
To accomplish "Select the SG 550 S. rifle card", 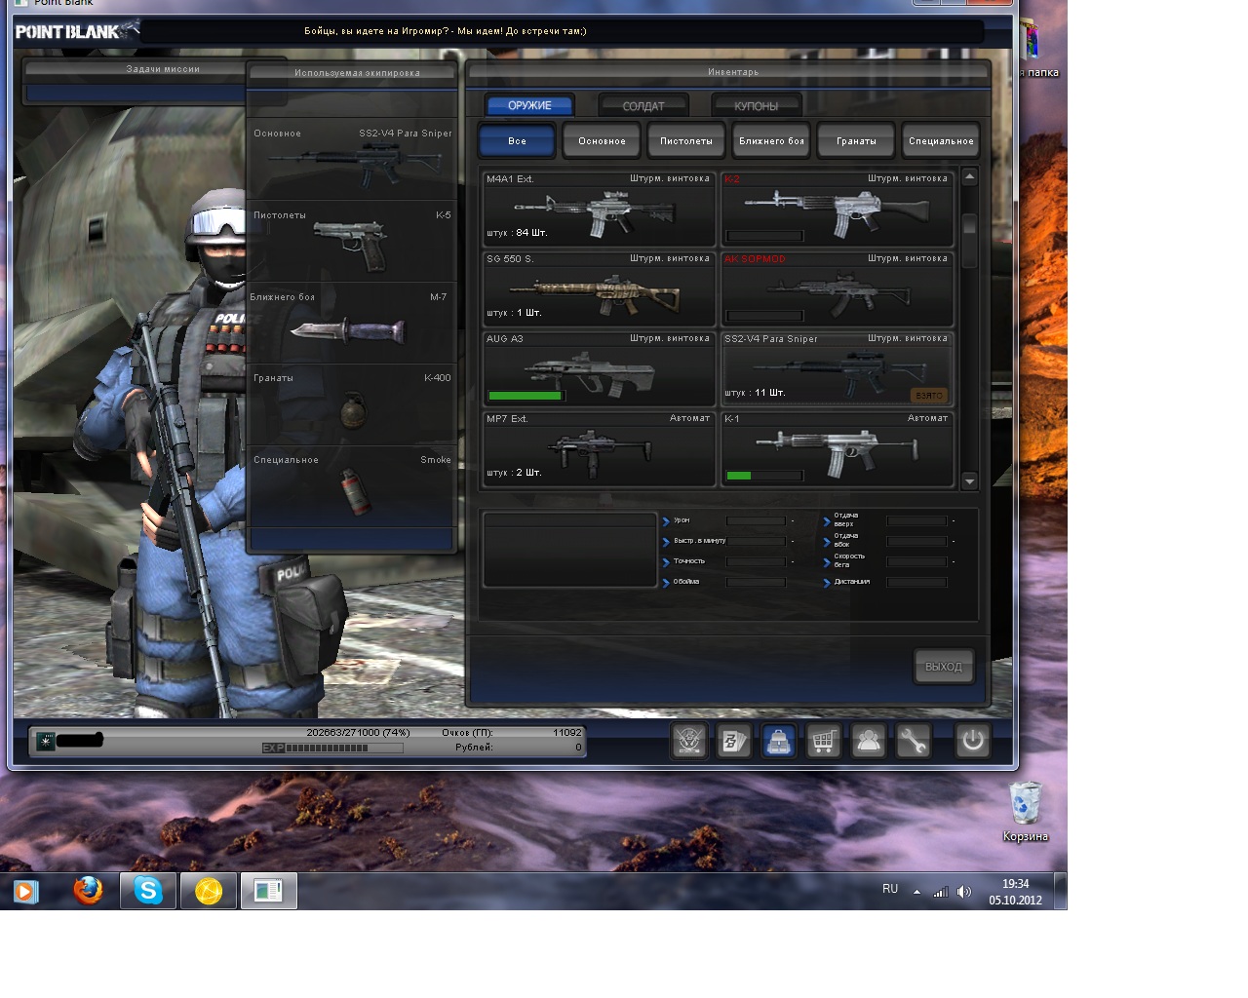I will (599, 288).
